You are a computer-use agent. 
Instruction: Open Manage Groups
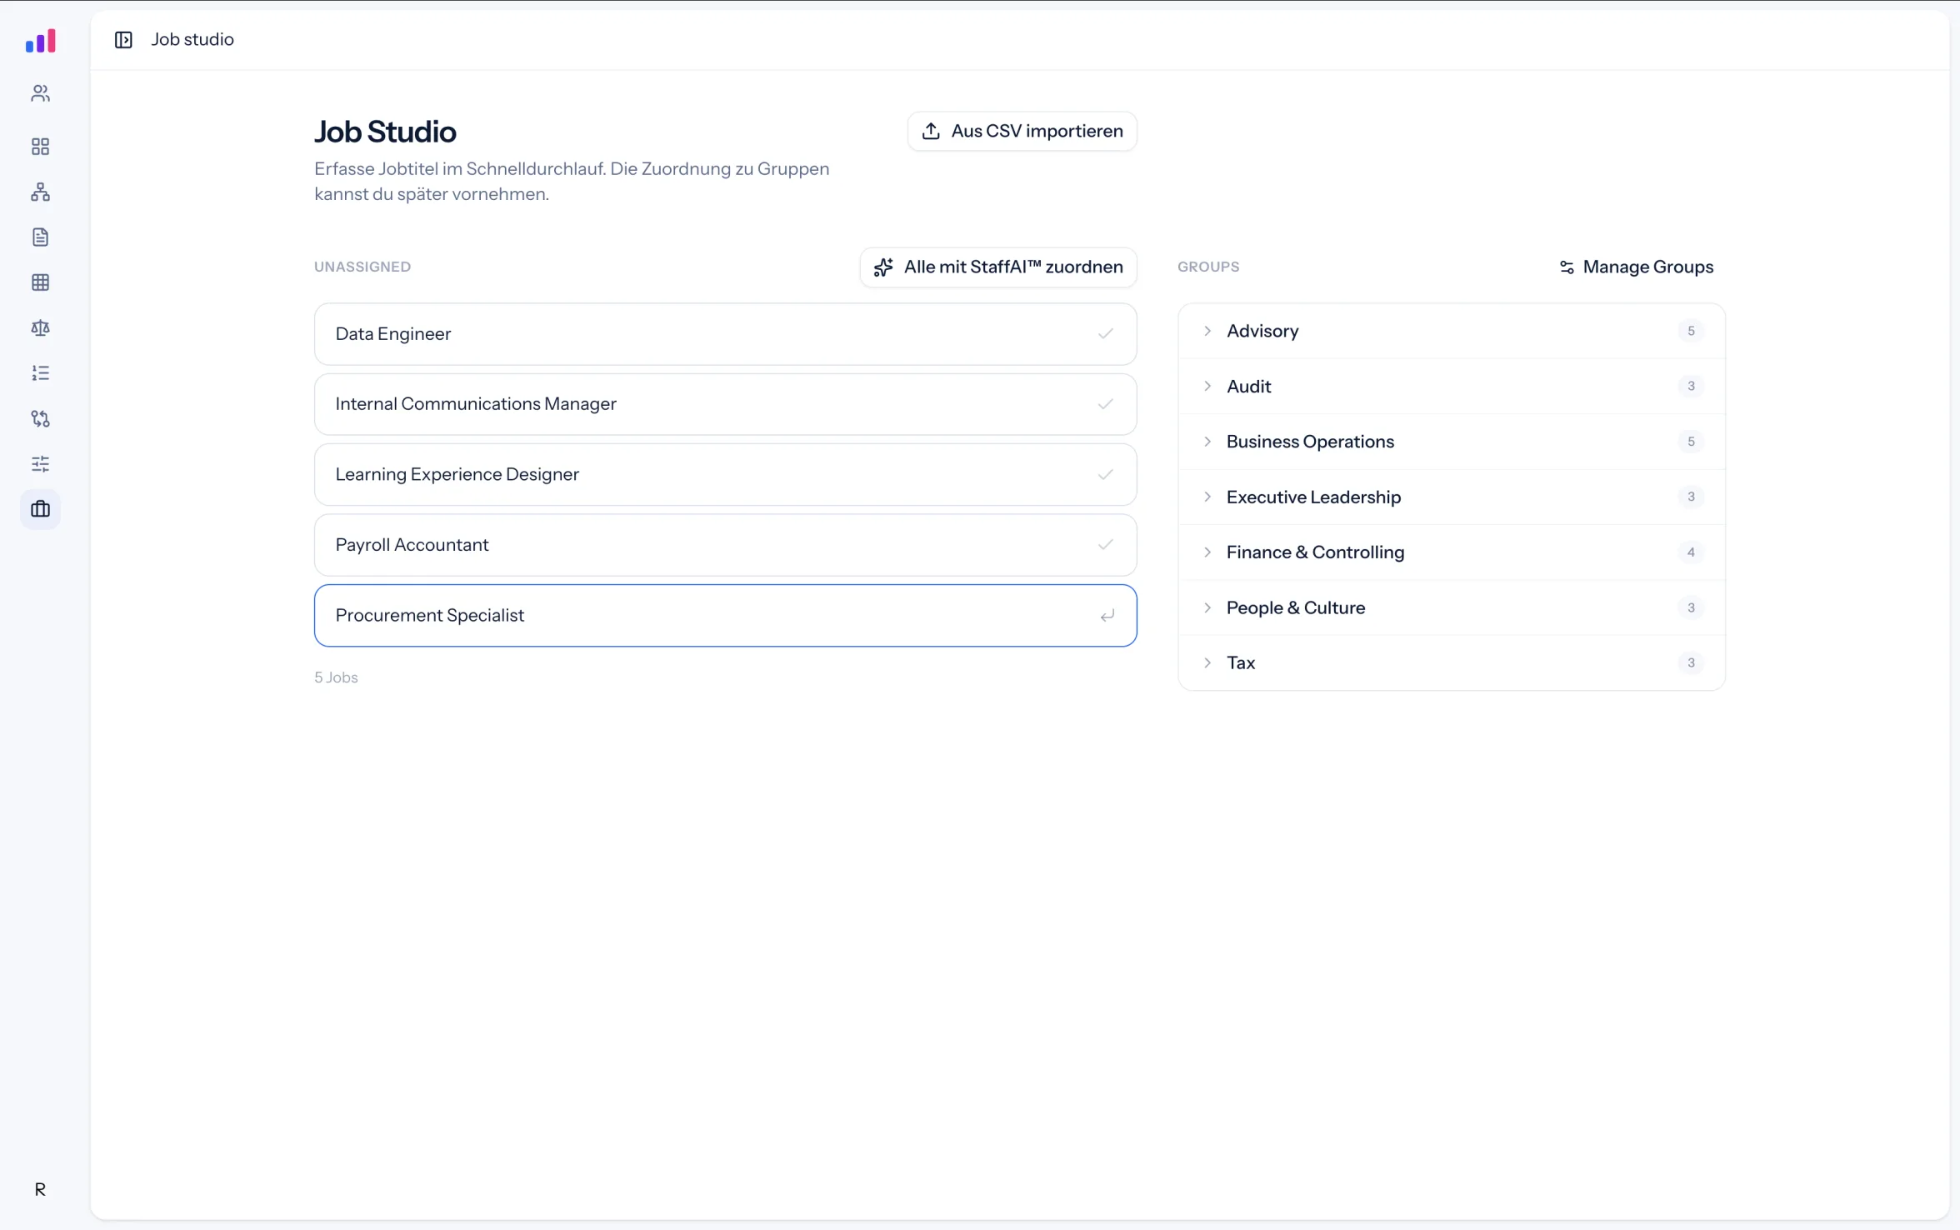pyautogui.click(x=1635, y=267)
